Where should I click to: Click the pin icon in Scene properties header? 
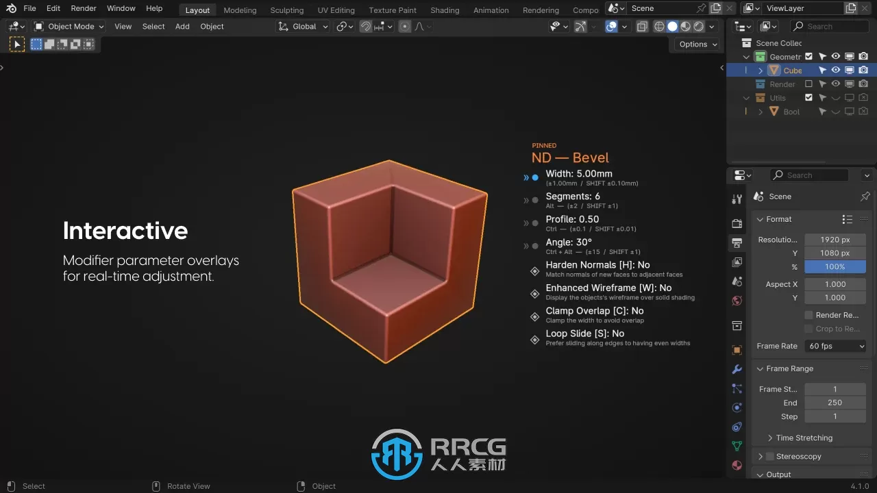pos(865,197)
